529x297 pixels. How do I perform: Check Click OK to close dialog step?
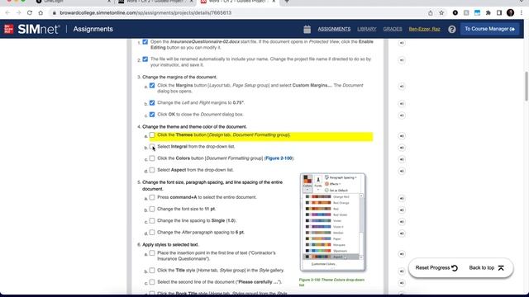click(x=152, y=115)
